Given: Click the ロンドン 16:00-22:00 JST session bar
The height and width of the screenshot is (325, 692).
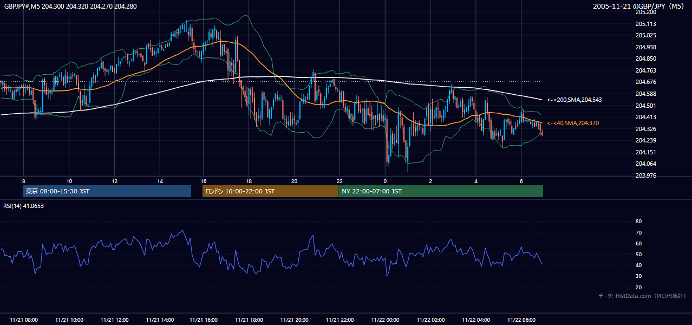Looking at the screenshot, I should pyautogui.click(x=270, y=191).
